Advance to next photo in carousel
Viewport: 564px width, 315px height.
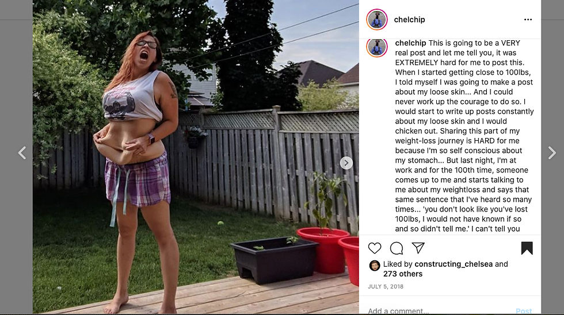click(346, 163)
